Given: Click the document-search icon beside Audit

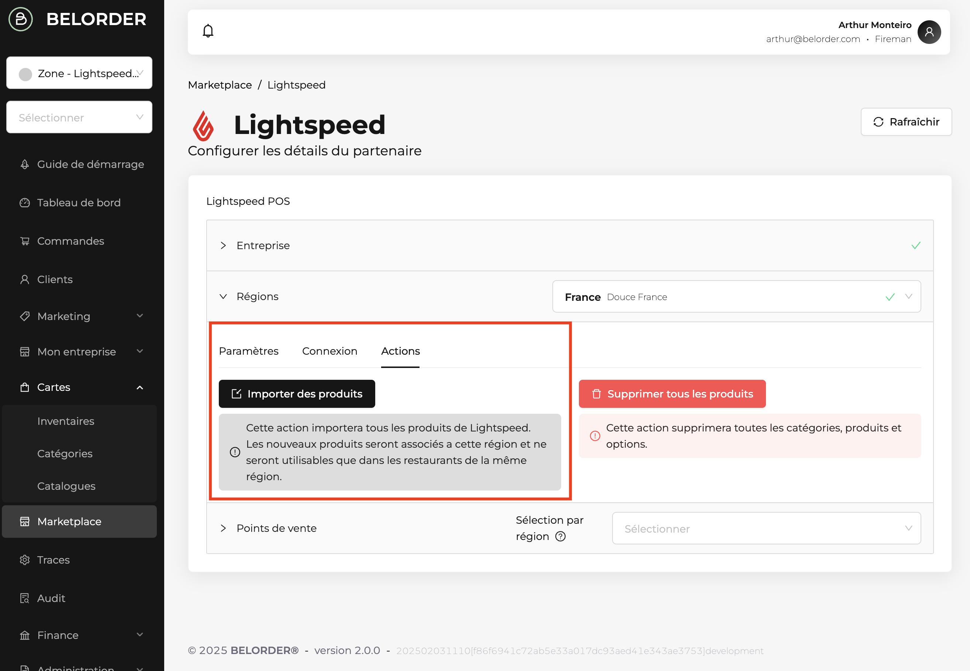Looking at the screenshot, I should point(25,598).
